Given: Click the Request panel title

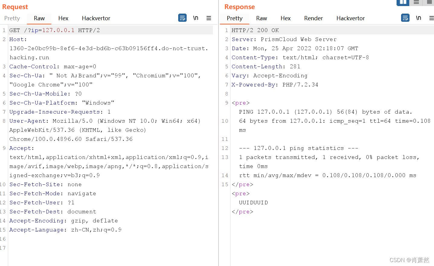Looking at the screenshot, I should coord(15,7).
